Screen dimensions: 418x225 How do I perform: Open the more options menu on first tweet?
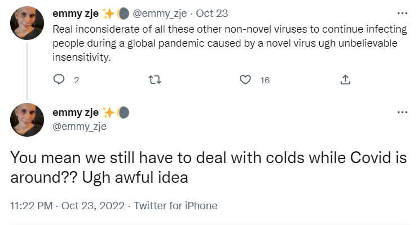click(x=402, y=13)
